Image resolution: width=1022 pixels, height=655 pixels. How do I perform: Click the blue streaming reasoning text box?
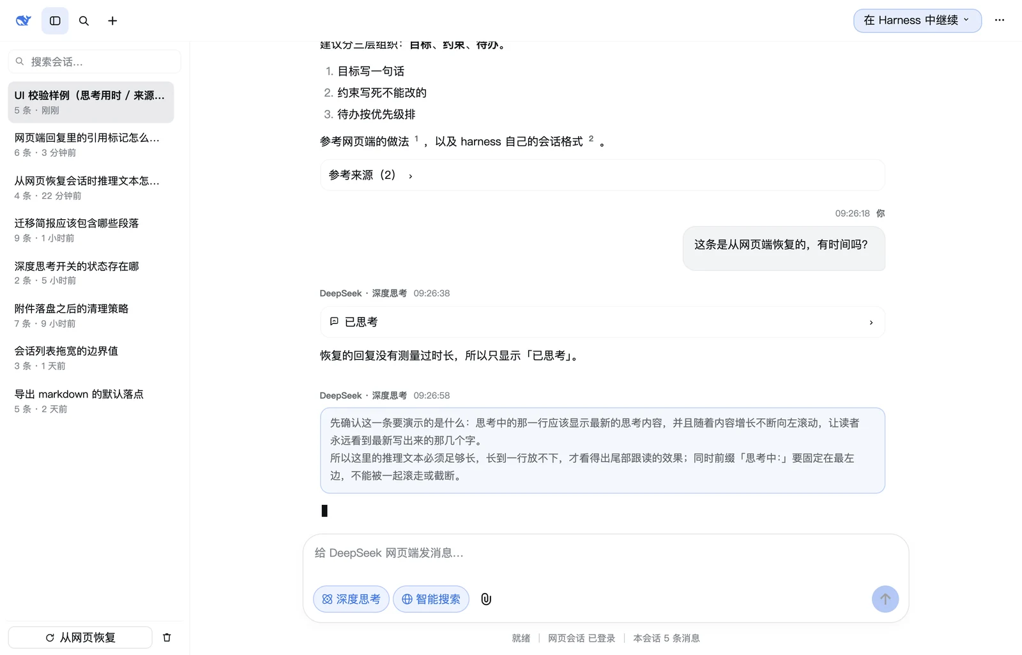[602, 451]
